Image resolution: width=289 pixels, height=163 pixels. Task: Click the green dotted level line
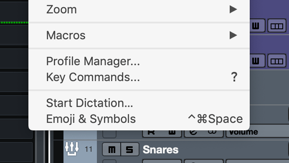(x=14, y=23)
